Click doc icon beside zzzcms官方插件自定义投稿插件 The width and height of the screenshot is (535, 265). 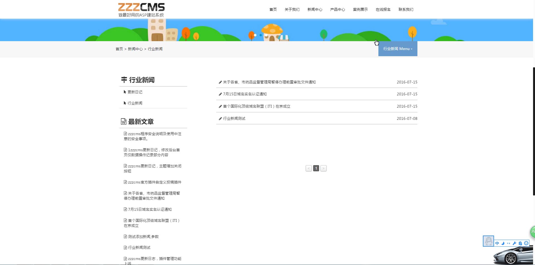click(125, 182)
